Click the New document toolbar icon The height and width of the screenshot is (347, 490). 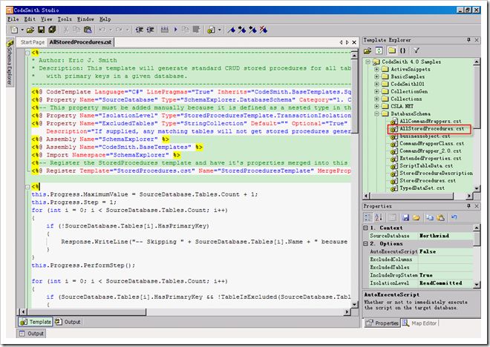pos(14,30)
